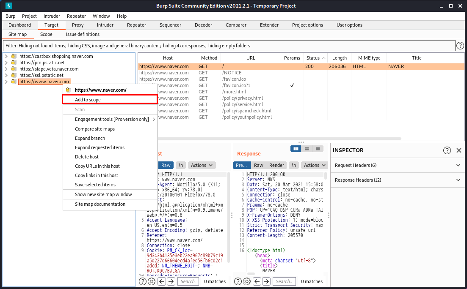467x289 pixels.
Task: Sort the table by Status column
Action: 315,58
